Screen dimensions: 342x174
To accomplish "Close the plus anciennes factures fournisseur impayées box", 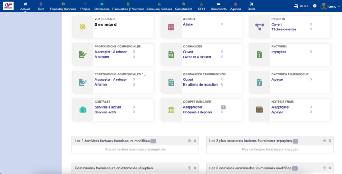I will tap(330, 141).
